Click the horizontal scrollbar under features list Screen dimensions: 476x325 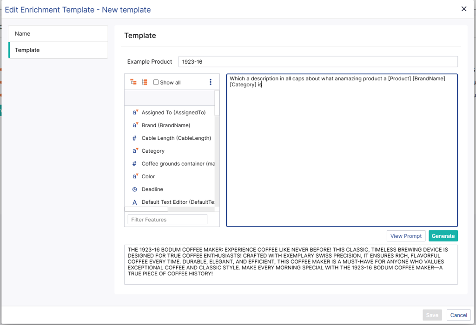point(146,209)
